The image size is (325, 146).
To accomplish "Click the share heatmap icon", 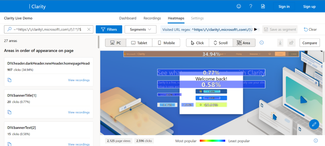I will pyautogui.click(x=291, y=43).
